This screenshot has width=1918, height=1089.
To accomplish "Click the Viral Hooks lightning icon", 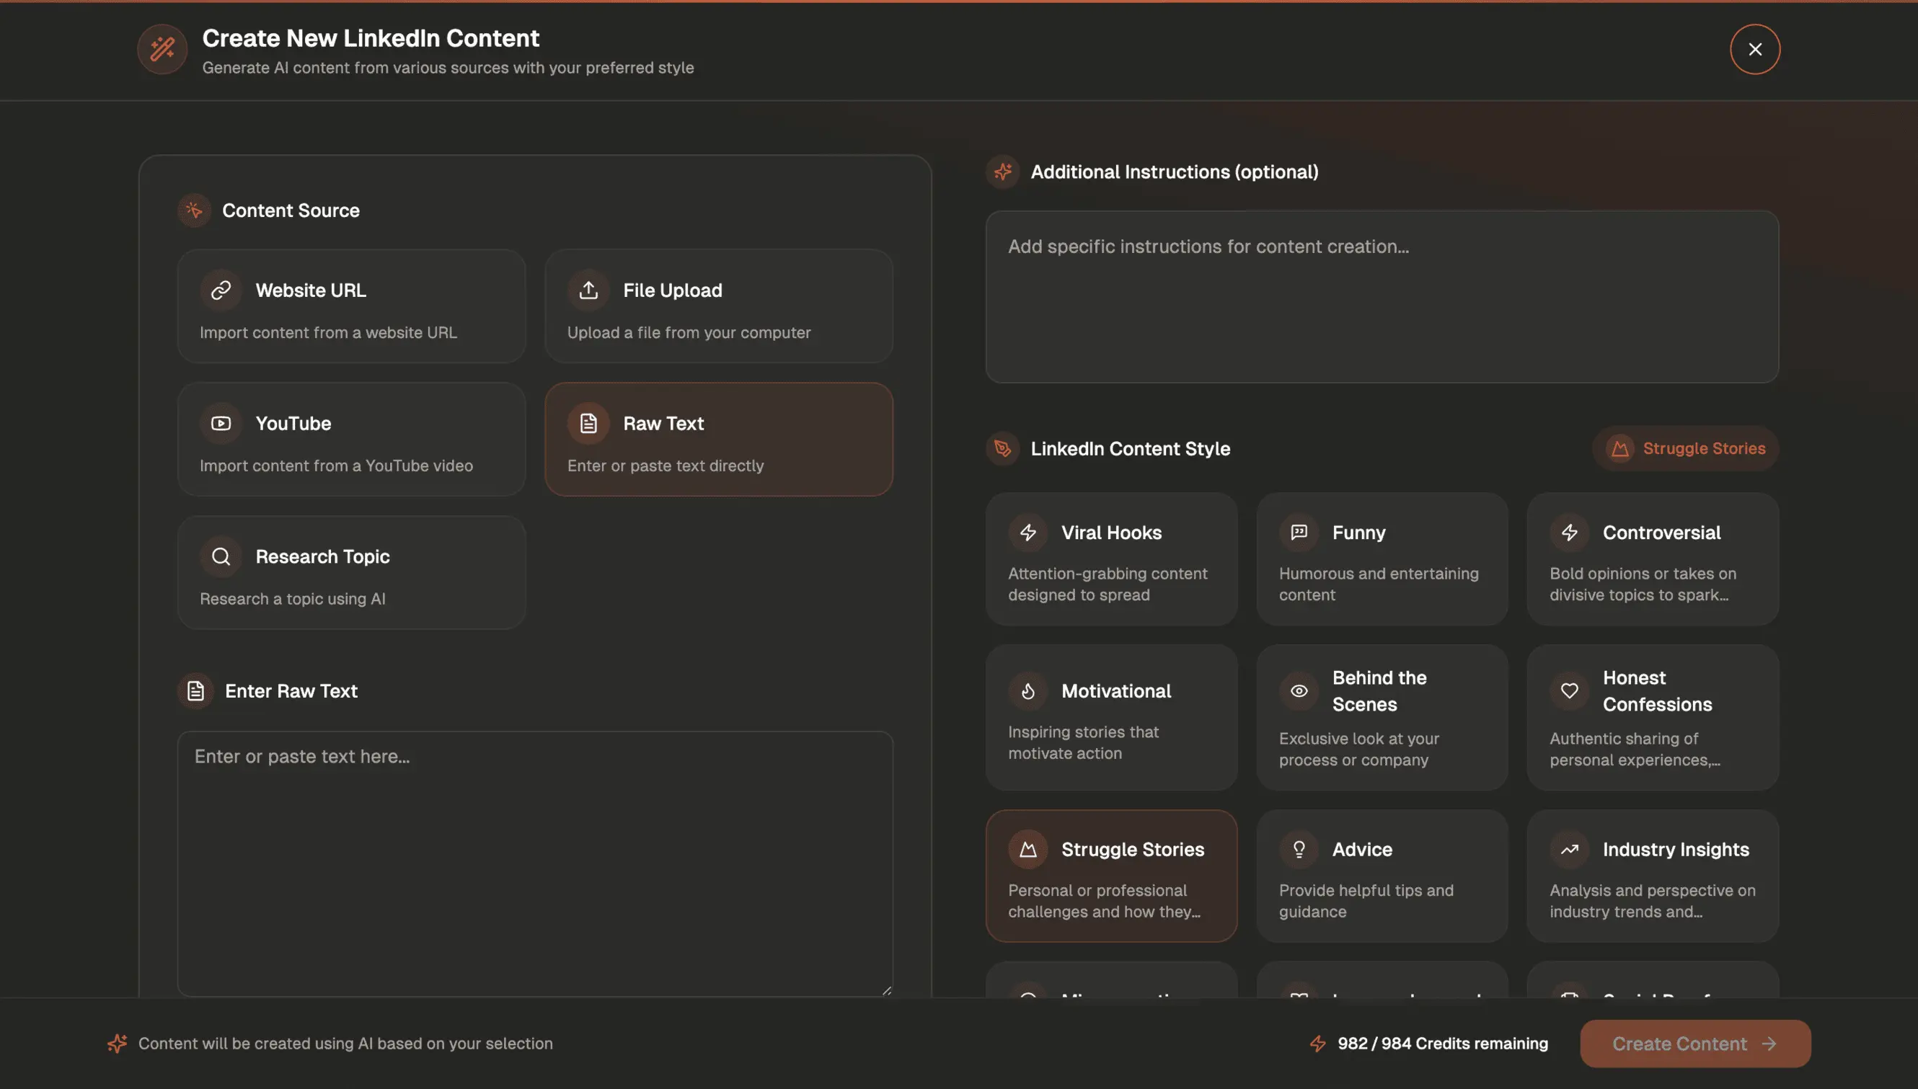I will (x=1028, y=533).
